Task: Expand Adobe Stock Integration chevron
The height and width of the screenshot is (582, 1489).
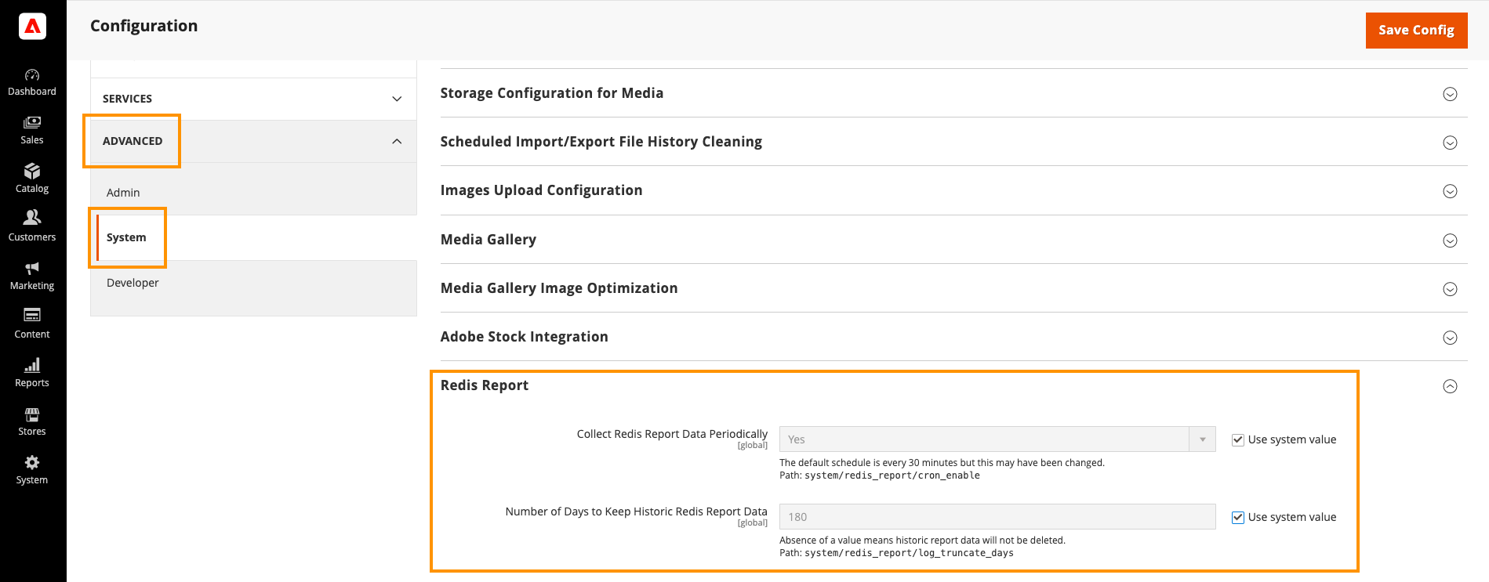Action: click(x=1450, y=338)
